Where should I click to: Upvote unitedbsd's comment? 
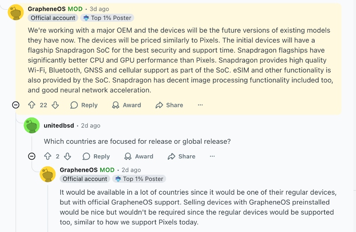48,156
